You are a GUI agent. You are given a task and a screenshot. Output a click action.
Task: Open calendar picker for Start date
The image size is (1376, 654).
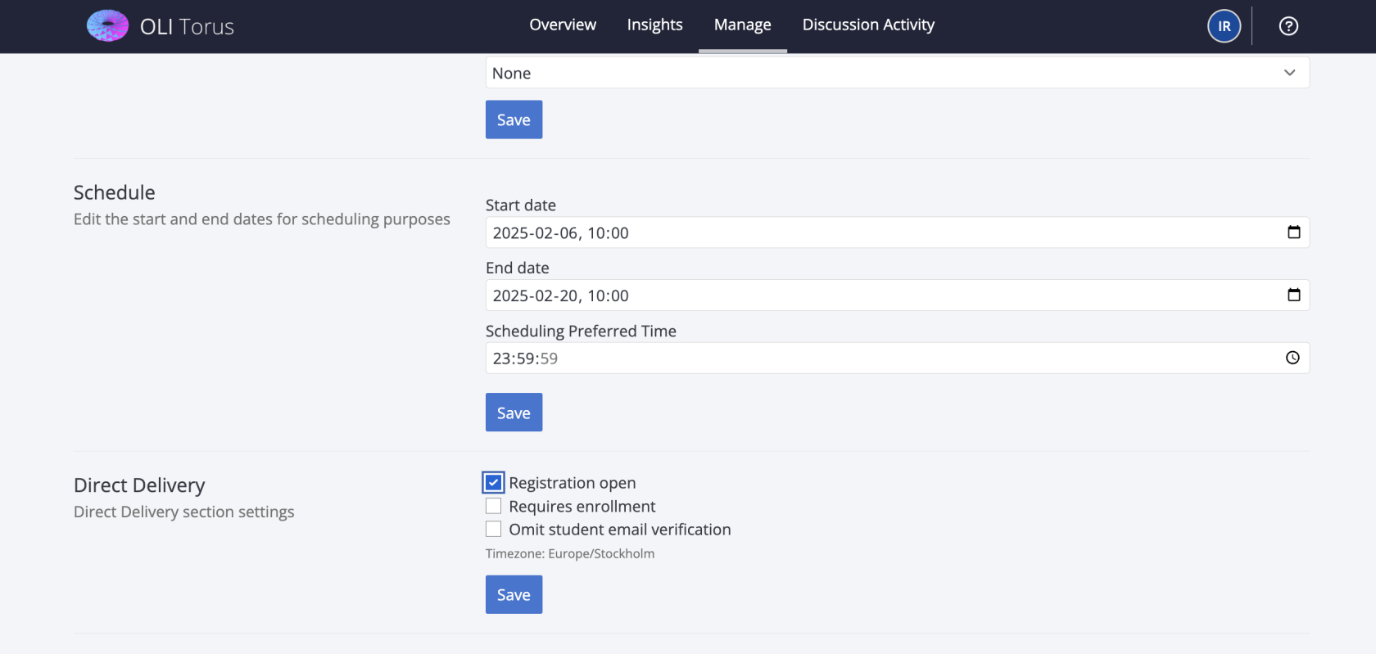pyautogui.click(x=1293, y=232)
